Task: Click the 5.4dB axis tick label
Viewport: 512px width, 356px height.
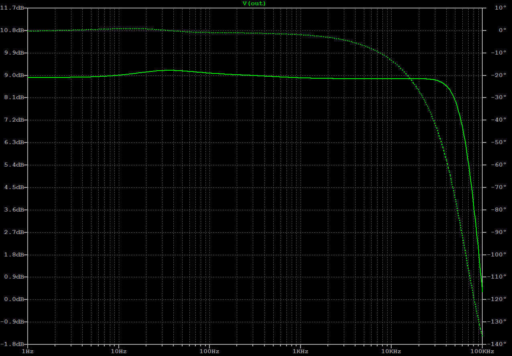Action: coord(14,165)
